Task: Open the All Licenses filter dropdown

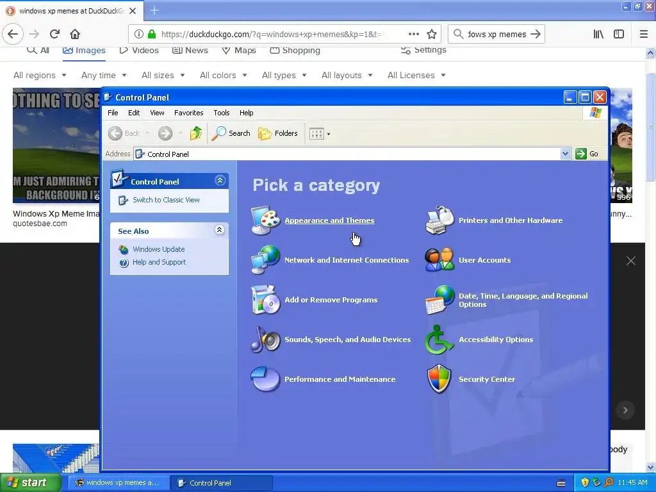Action: point(416,76)
